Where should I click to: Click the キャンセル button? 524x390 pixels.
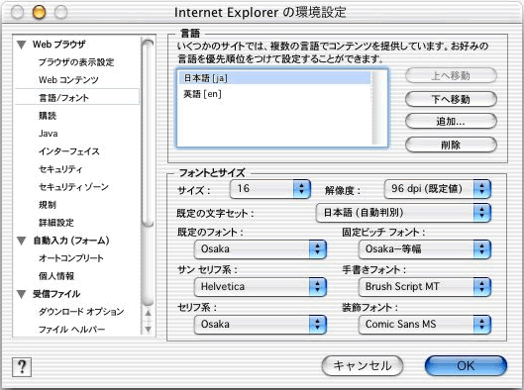[363, 365]
